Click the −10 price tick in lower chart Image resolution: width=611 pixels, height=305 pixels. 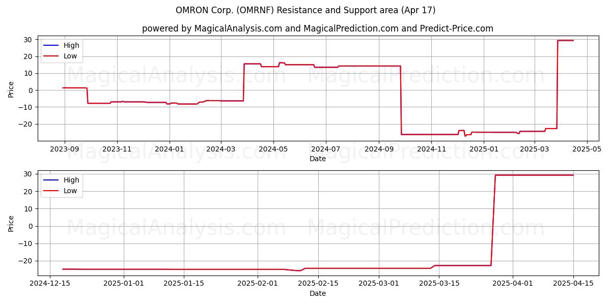click(x=26, y=243)
